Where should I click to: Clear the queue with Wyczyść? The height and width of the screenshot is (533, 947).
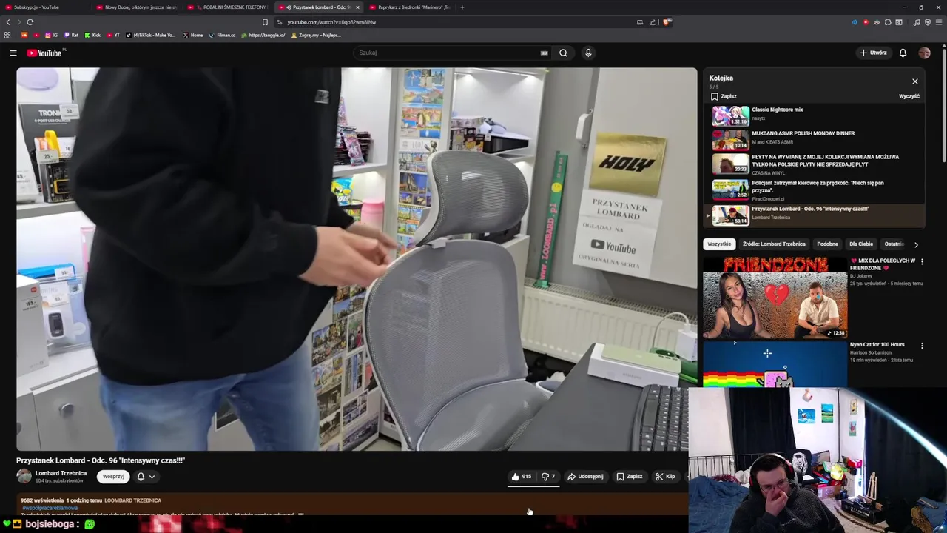(x=909, y=96)
